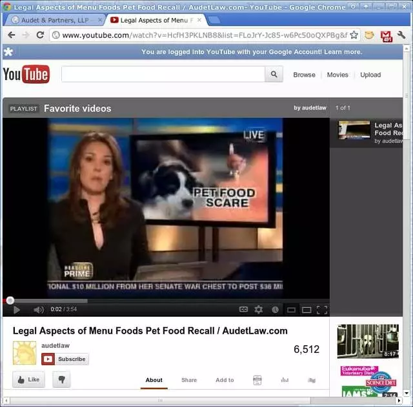Click the site info icon in address bar
Viewport: 413px width, 407px height.
[56, 35]
